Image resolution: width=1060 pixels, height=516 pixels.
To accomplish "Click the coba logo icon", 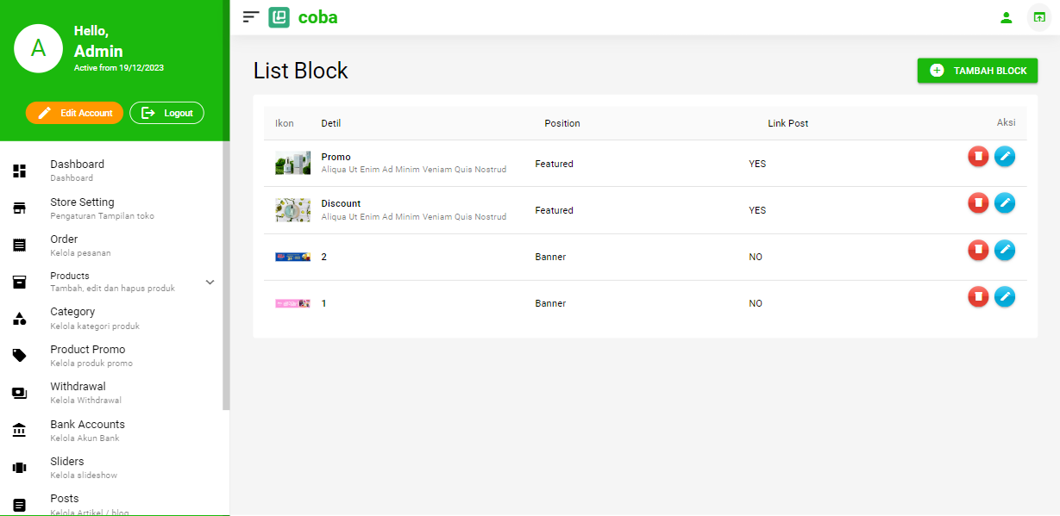I will pyautogui.click(x=279, y=17).
